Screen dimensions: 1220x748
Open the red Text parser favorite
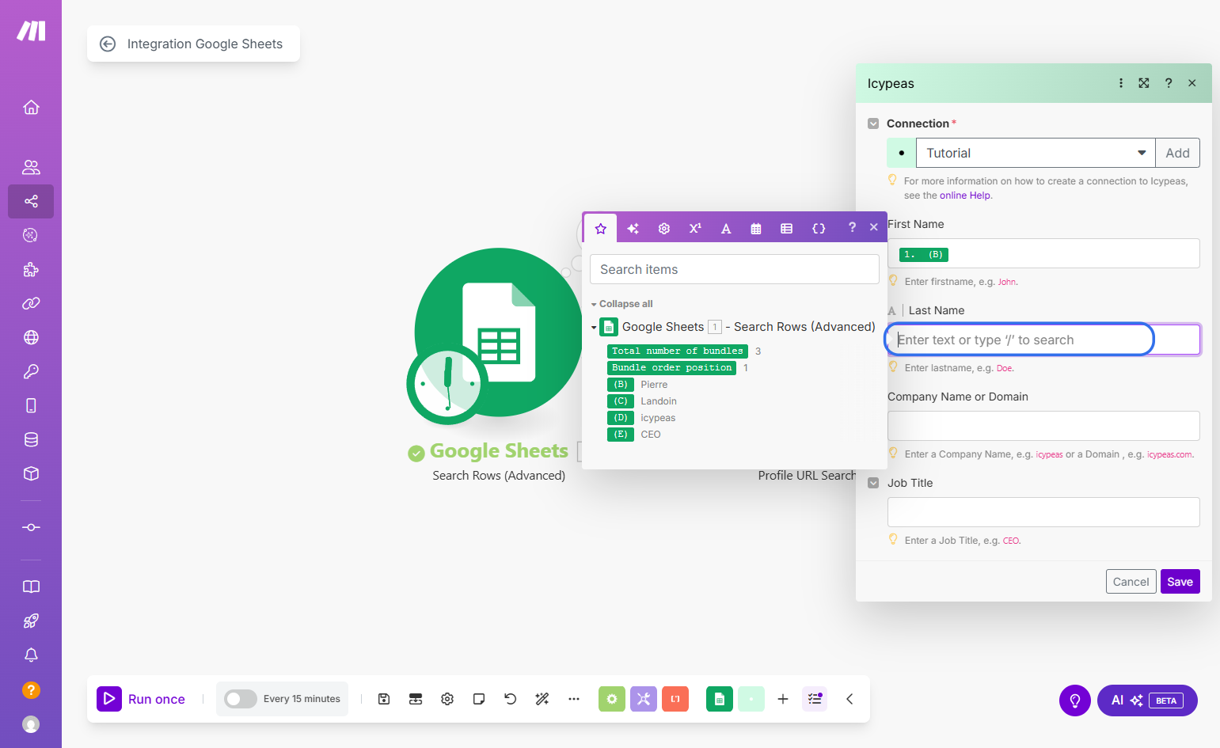point(675,699)
